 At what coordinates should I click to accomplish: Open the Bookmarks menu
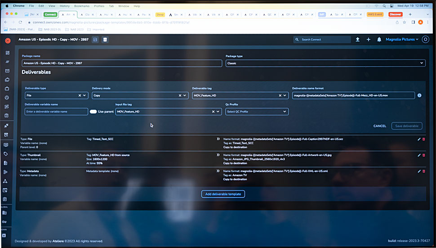(x=82, y=6)
